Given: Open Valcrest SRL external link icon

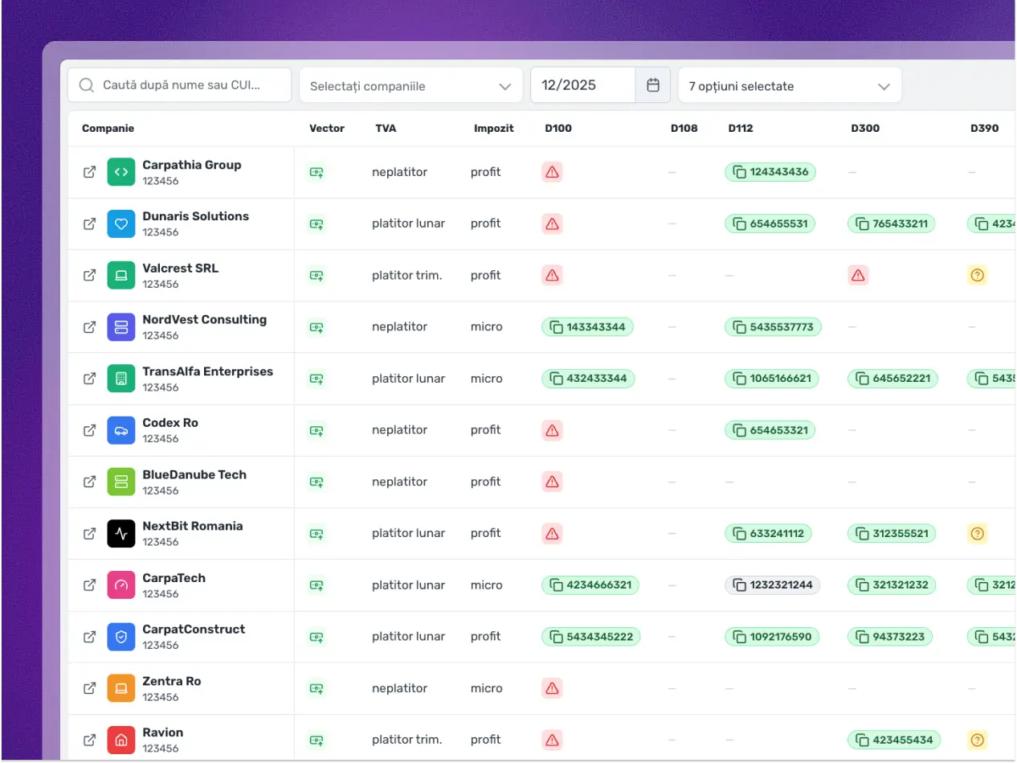Looking at the screenshot, I should (x=90, y=275).
